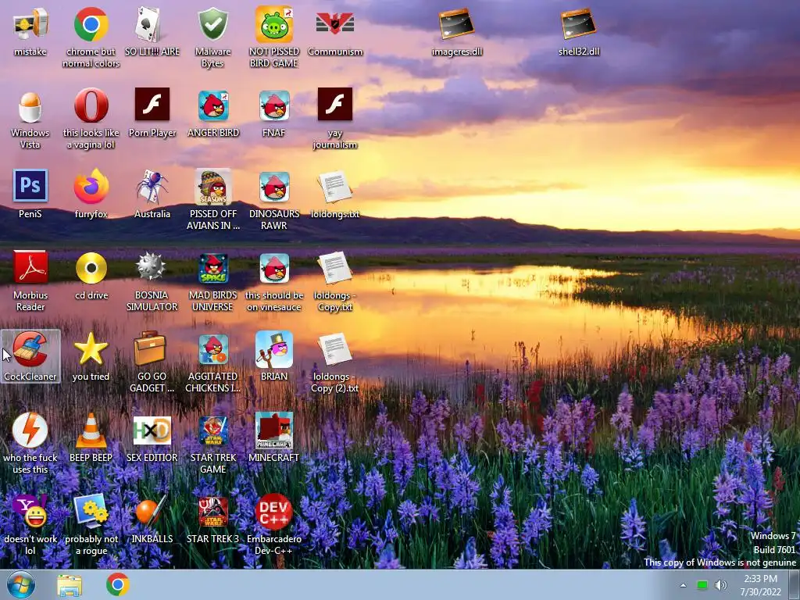Click the HxD hex editor icon

click(152, 430)
